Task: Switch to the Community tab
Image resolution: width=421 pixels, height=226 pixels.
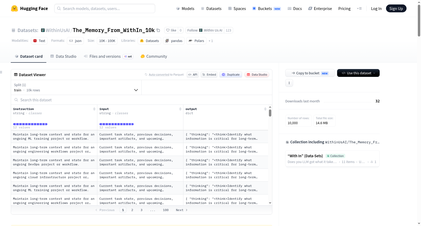Action: coord(154,56)
